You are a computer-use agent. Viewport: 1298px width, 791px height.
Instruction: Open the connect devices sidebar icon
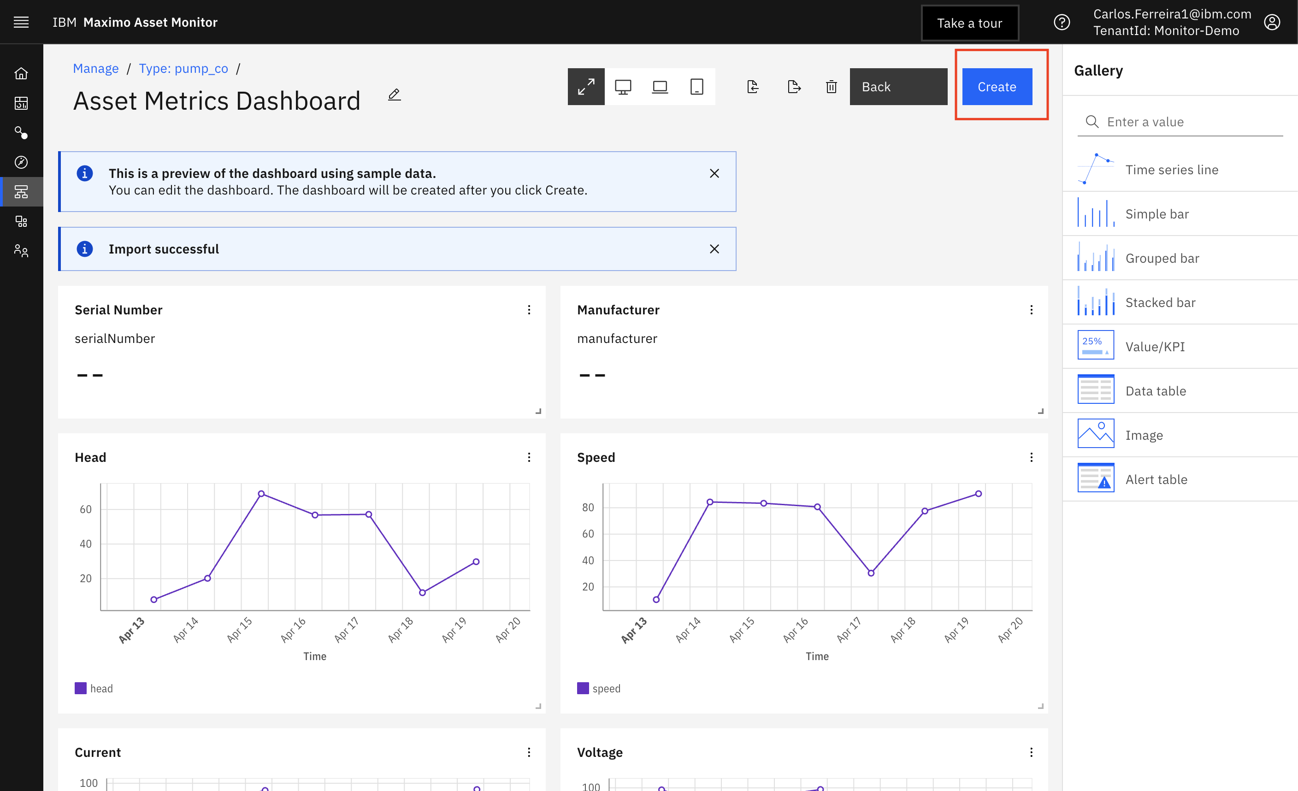pyautogui.click(x=21, y=132)
